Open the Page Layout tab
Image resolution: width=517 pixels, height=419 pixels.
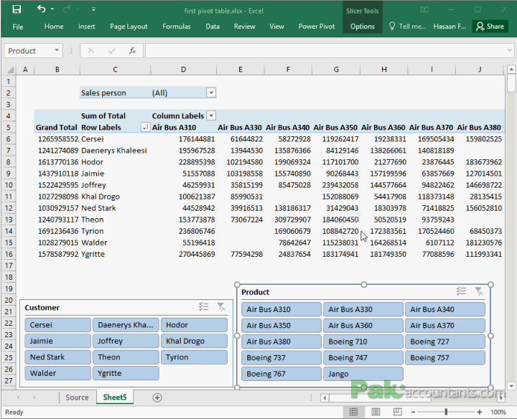pyautogui.click(x=129, y=27)
